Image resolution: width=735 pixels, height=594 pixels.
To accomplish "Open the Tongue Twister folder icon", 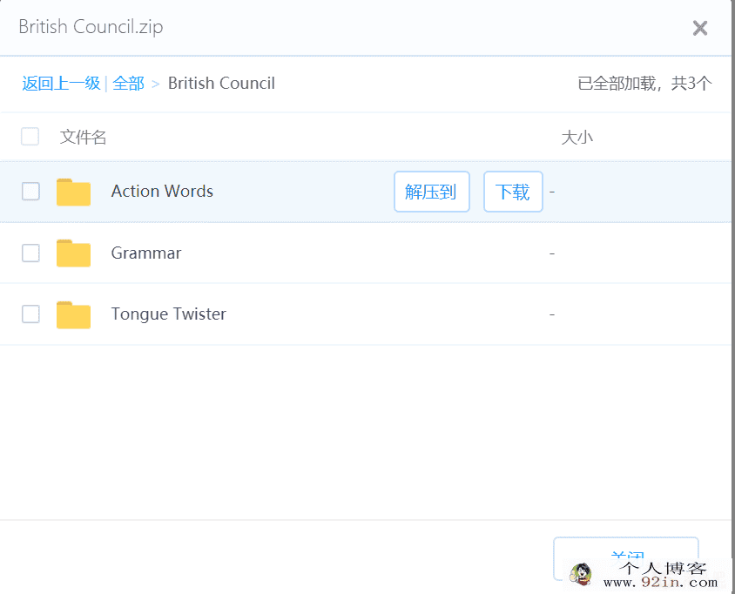I will 74,314.
